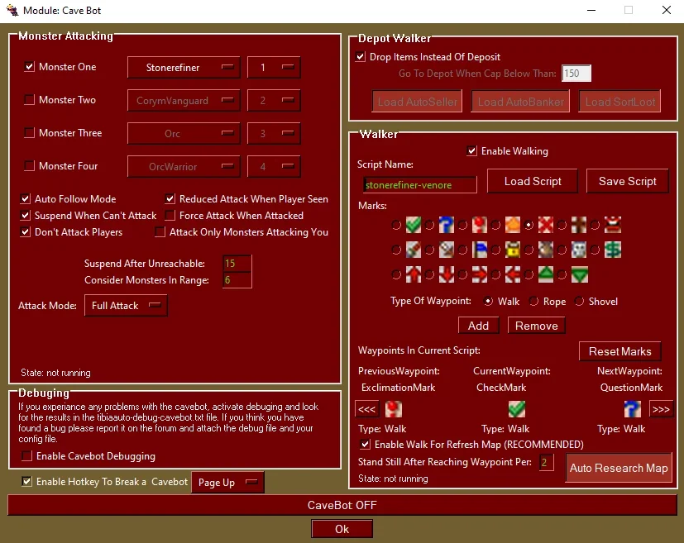The image size is (684, 543).
Task: Pick the red right arrow mark icon
Action: coord(480,274)
